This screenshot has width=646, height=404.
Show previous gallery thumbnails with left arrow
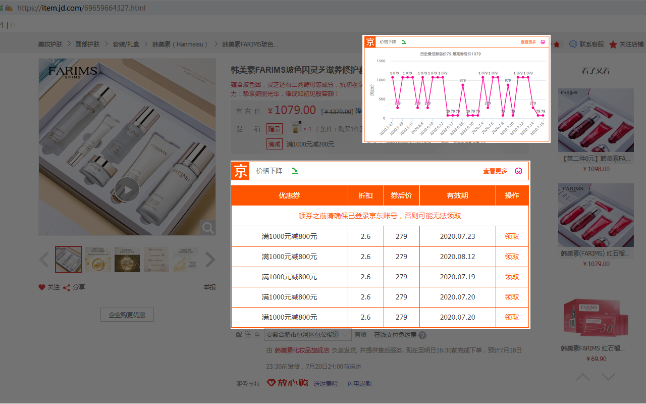[x=44, y=260]
